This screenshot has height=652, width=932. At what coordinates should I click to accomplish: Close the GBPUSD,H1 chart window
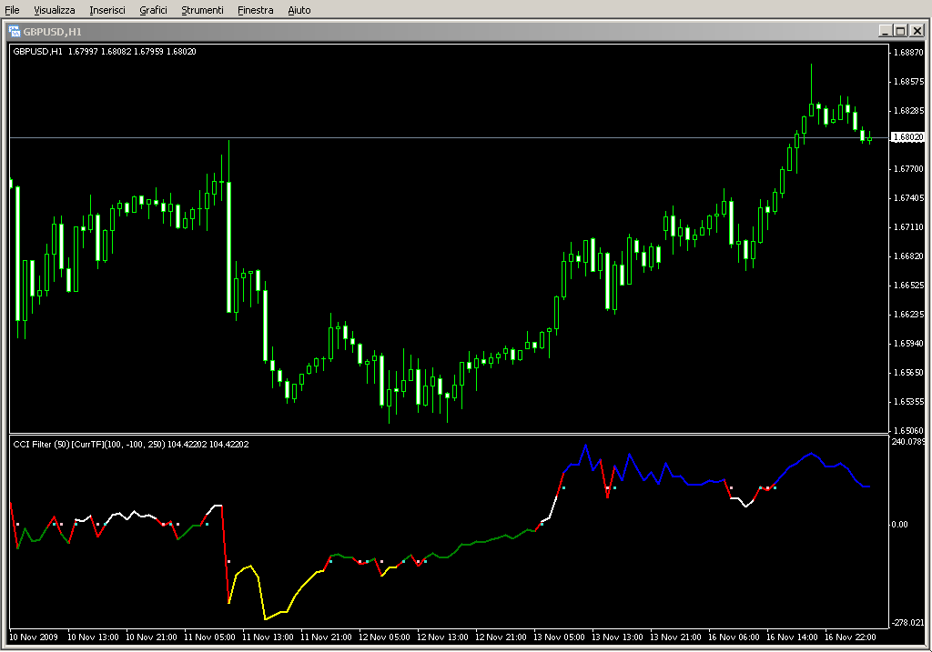point(917,31)
